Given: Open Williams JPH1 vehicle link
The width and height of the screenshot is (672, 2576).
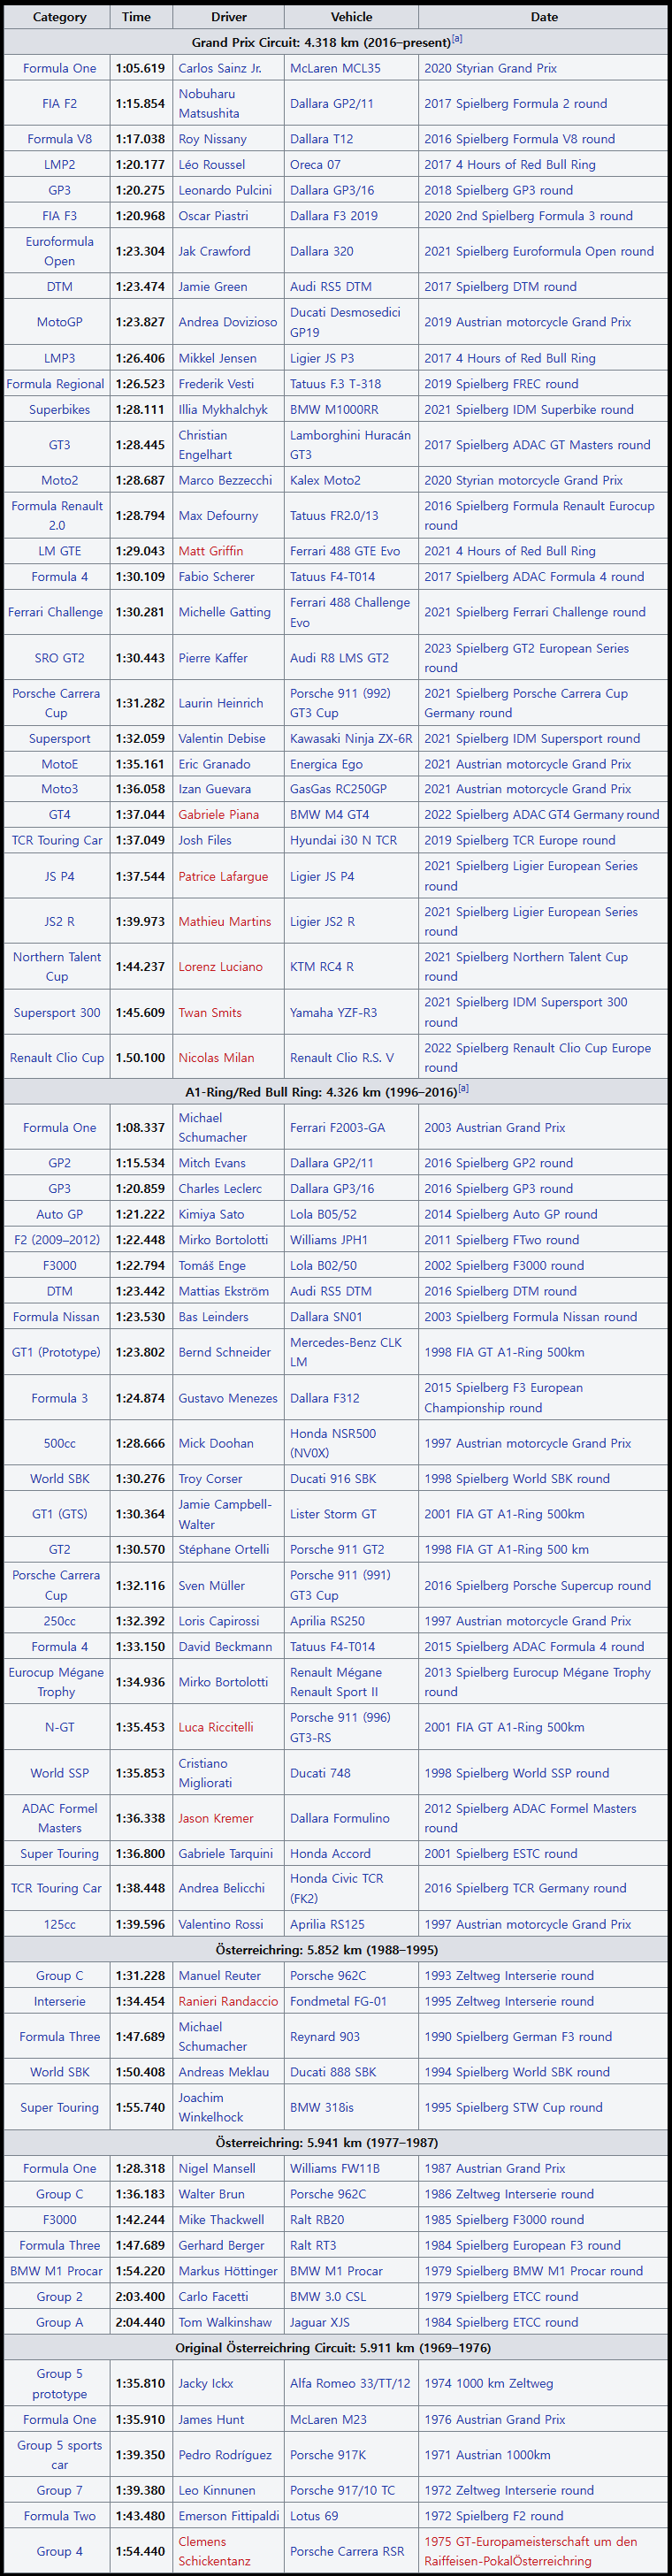Looking at the screenshot, I should point(328,1240).
